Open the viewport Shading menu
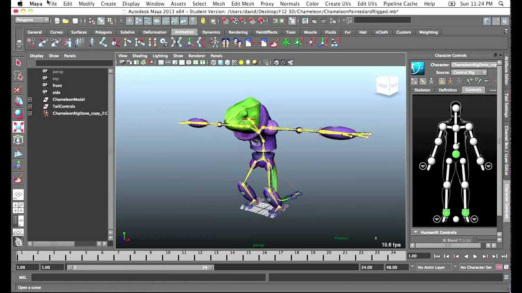Viewport: 522px width, 293px height. click(139, 56)
